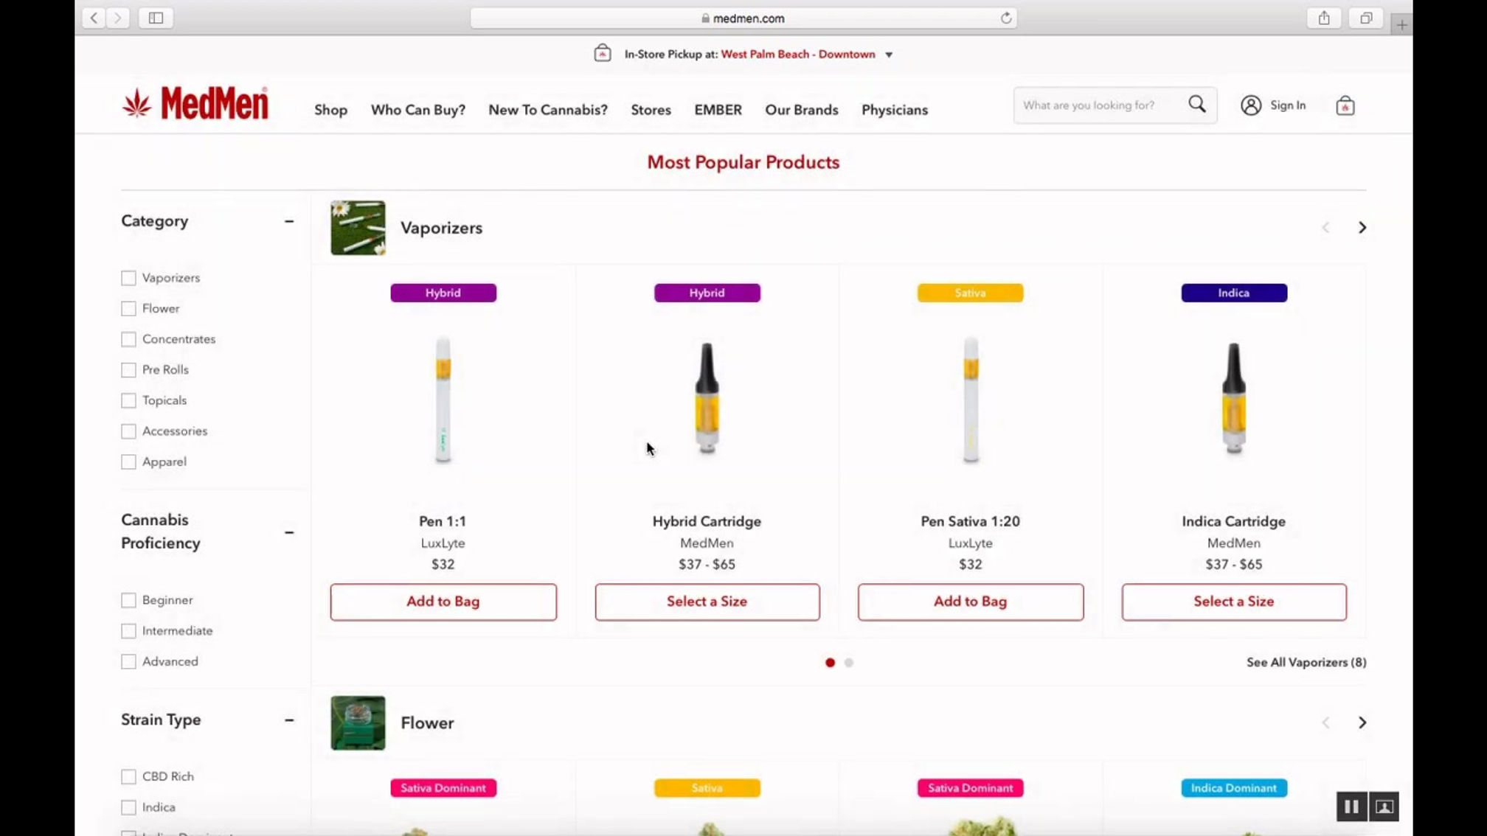The image size is (1487, 836).
Task: Open the New To Cannabis? menu item
Action: click(548, 110)
